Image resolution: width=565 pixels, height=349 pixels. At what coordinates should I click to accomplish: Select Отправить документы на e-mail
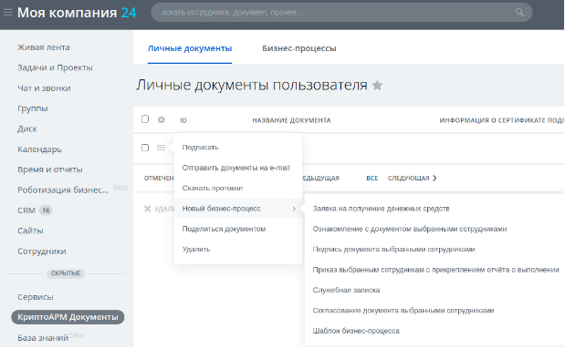pos(235,168)
